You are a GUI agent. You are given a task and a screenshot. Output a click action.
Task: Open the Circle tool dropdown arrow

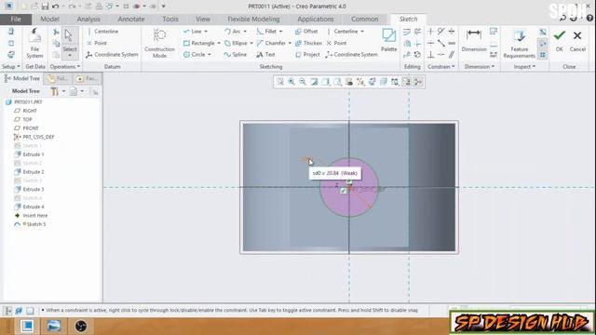pyautogui.click(x=209, y=54)
